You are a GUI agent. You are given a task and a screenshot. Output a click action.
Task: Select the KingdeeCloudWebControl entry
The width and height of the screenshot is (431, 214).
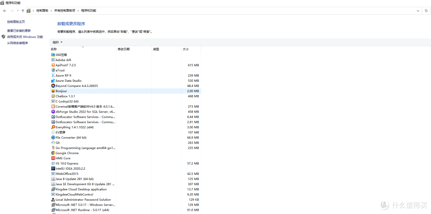[125, 194]
